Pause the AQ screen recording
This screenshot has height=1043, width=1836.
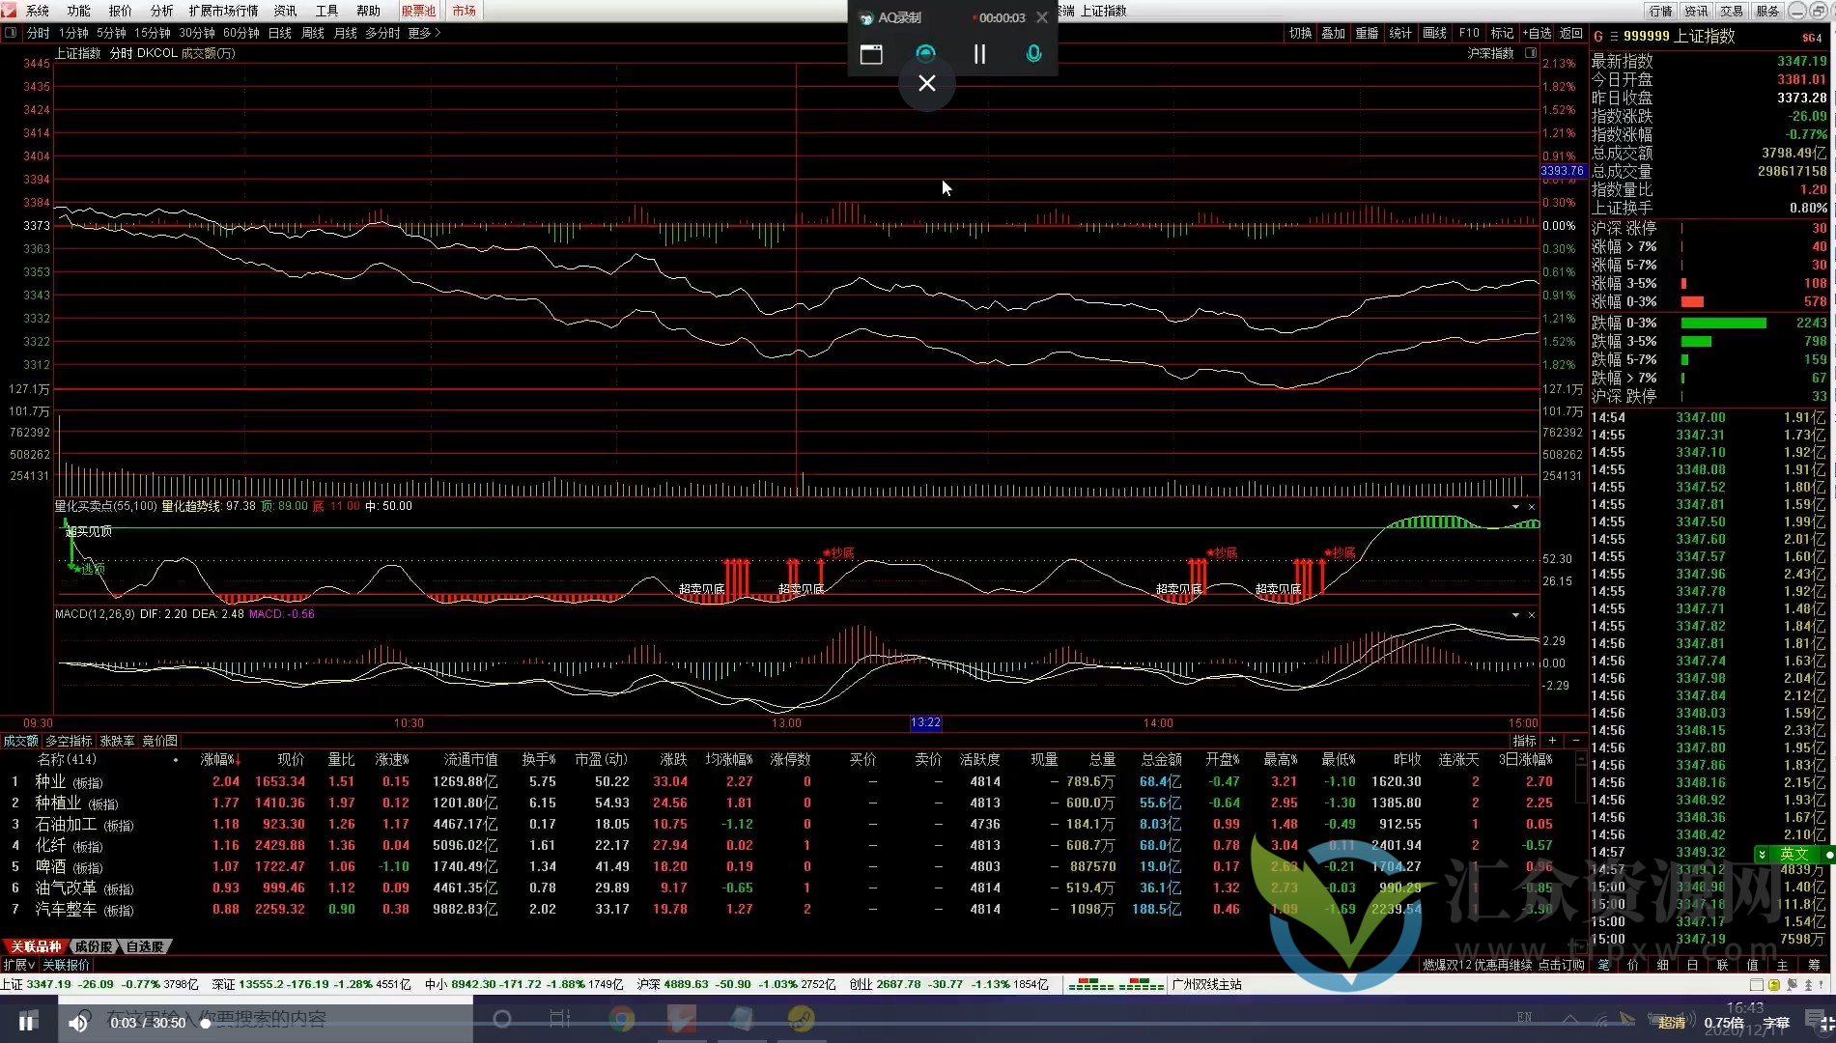click(x=979, y=54)
